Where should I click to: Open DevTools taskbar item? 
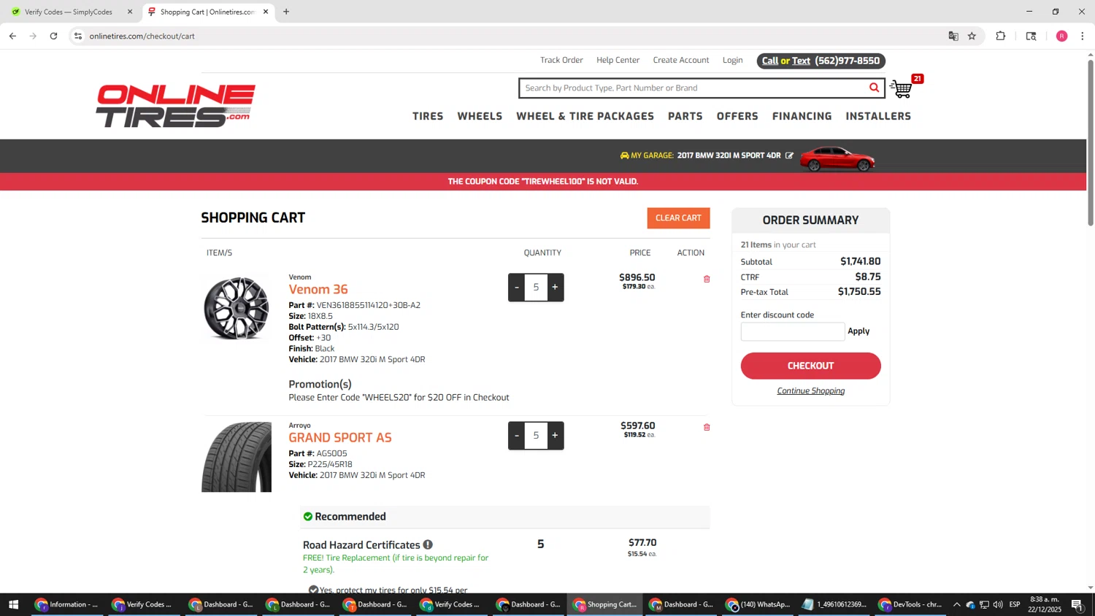[911, 604]
